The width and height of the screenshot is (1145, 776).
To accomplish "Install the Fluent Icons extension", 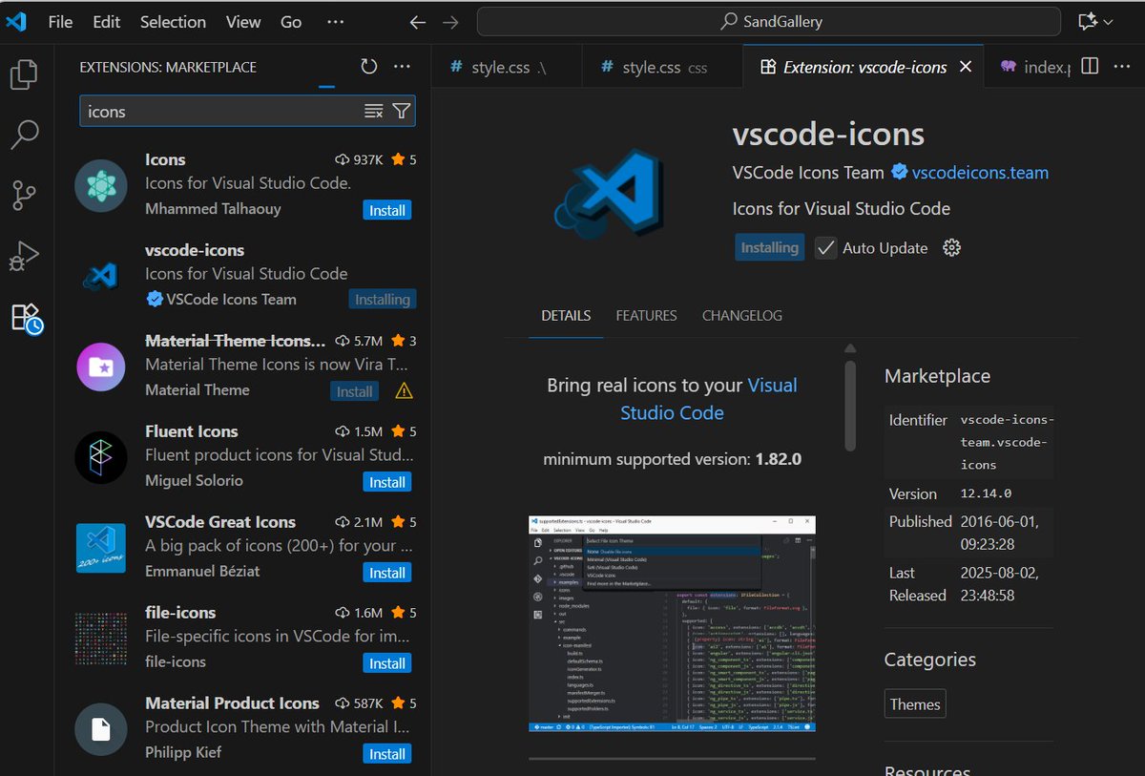I will point(387,482).
